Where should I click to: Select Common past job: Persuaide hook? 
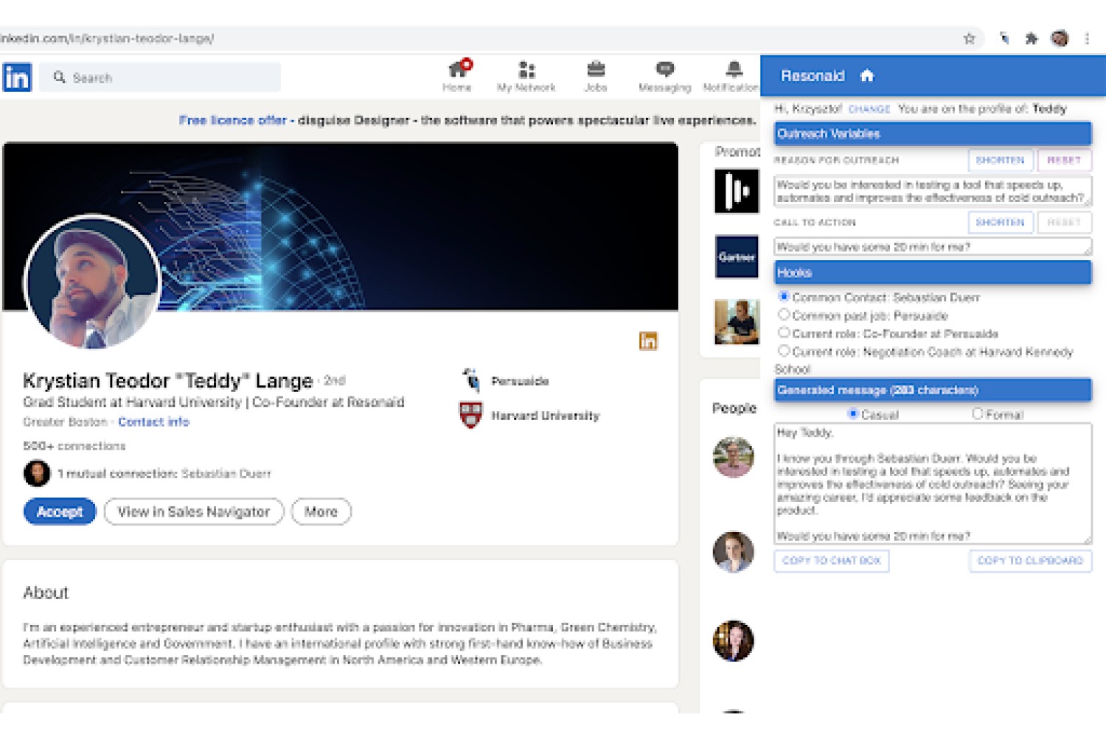tap(785, 315)
